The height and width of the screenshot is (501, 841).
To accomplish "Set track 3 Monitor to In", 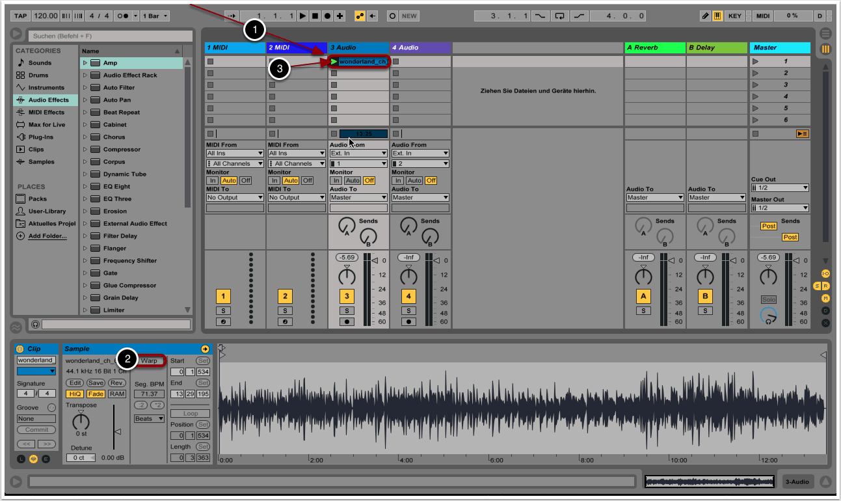I will click(x=336, y=180).
